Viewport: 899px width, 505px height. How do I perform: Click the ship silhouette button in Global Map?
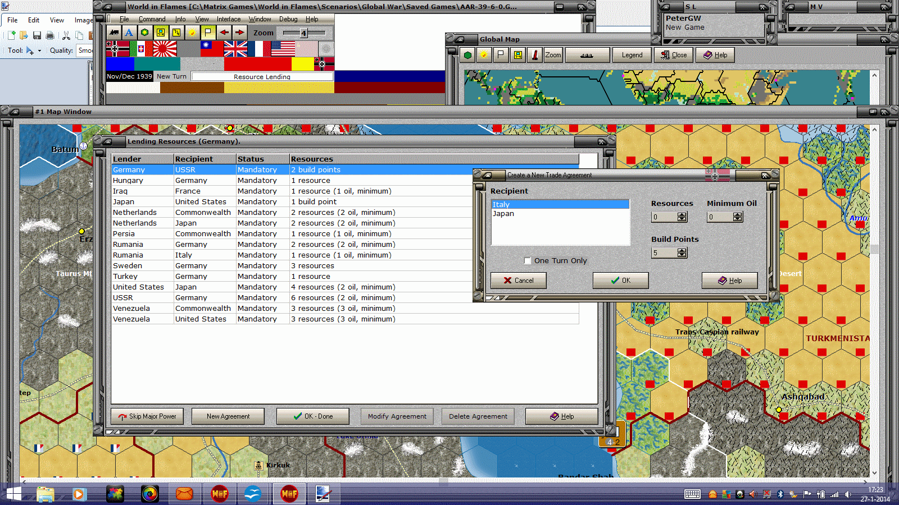click(587, 55)
